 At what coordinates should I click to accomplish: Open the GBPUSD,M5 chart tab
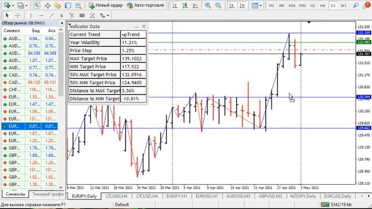click(x=270, y=196)
